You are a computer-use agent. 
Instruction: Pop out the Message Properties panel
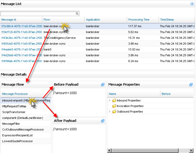191,85
